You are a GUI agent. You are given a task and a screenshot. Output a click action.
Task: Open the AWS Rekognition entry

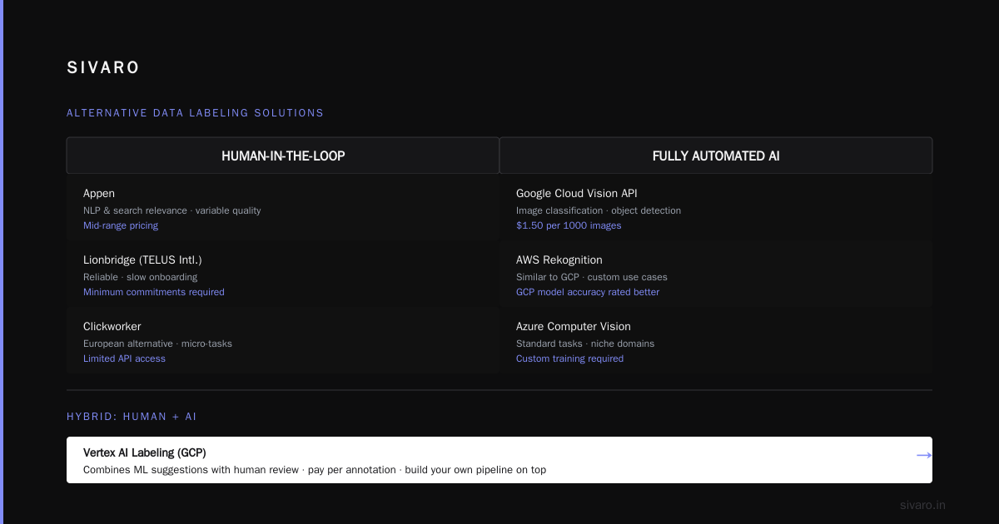coord(559,260)
